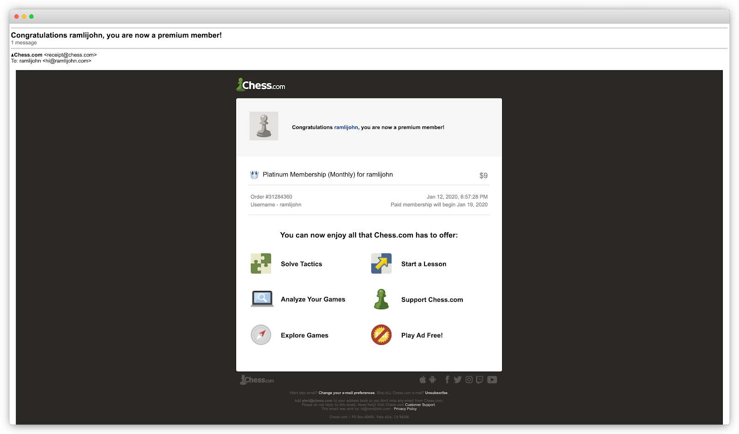The height and width of the screenshot is (434, 739).
Task: Click the Analyze Your Games laptop icon
Action: [x=262, y=299]
